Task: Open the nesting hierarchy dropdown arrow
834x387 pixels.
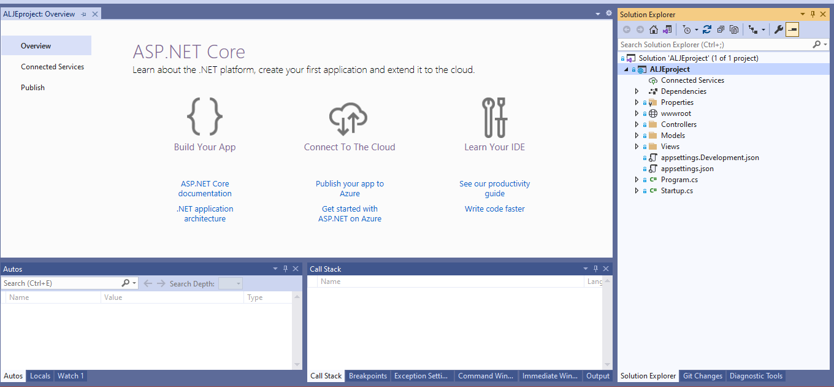Action: 763,30
